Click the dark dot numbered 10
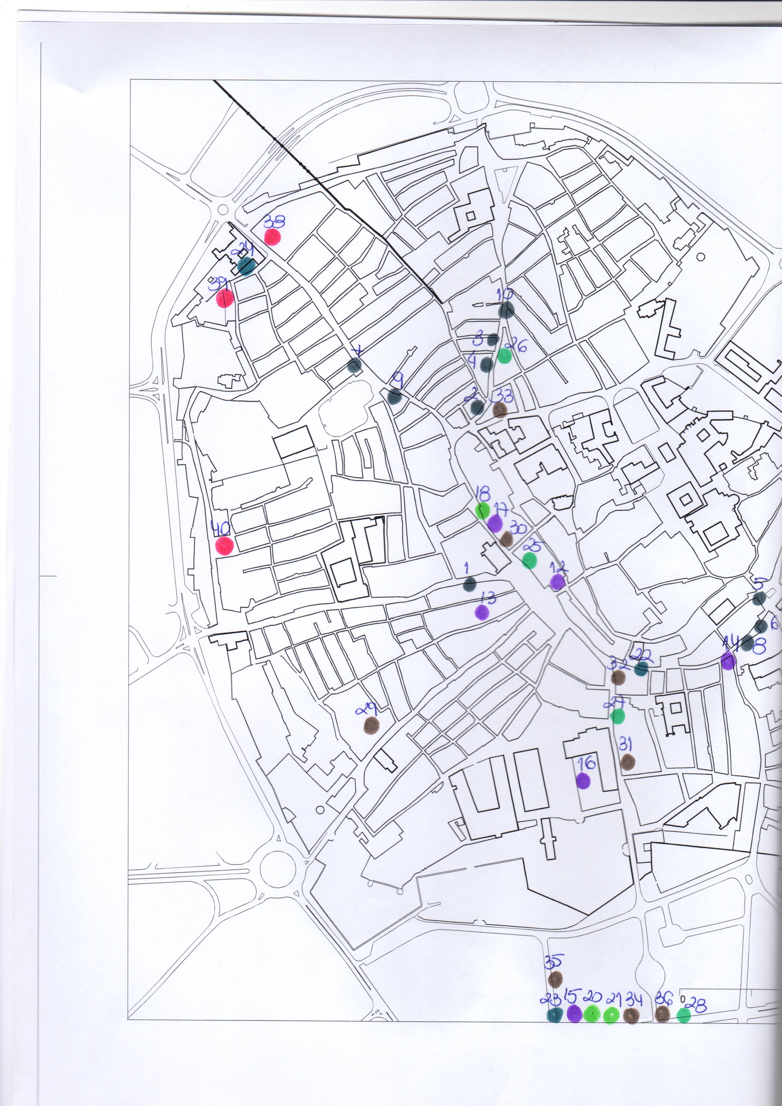Viewport: 782px width, 1106px height. pyautogui.click(x=506, y=310)
